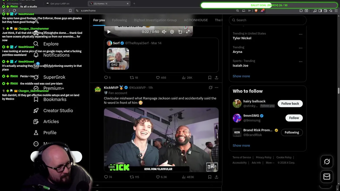Follow back hairy ballsack
The width and height of the screenshot is (340, 191).
(290, 104)
